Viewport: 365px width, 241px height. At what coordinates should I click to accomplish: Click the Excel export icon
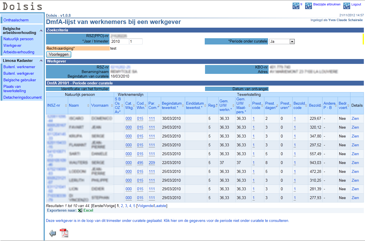pyautogui.click(x=80, y=210)
